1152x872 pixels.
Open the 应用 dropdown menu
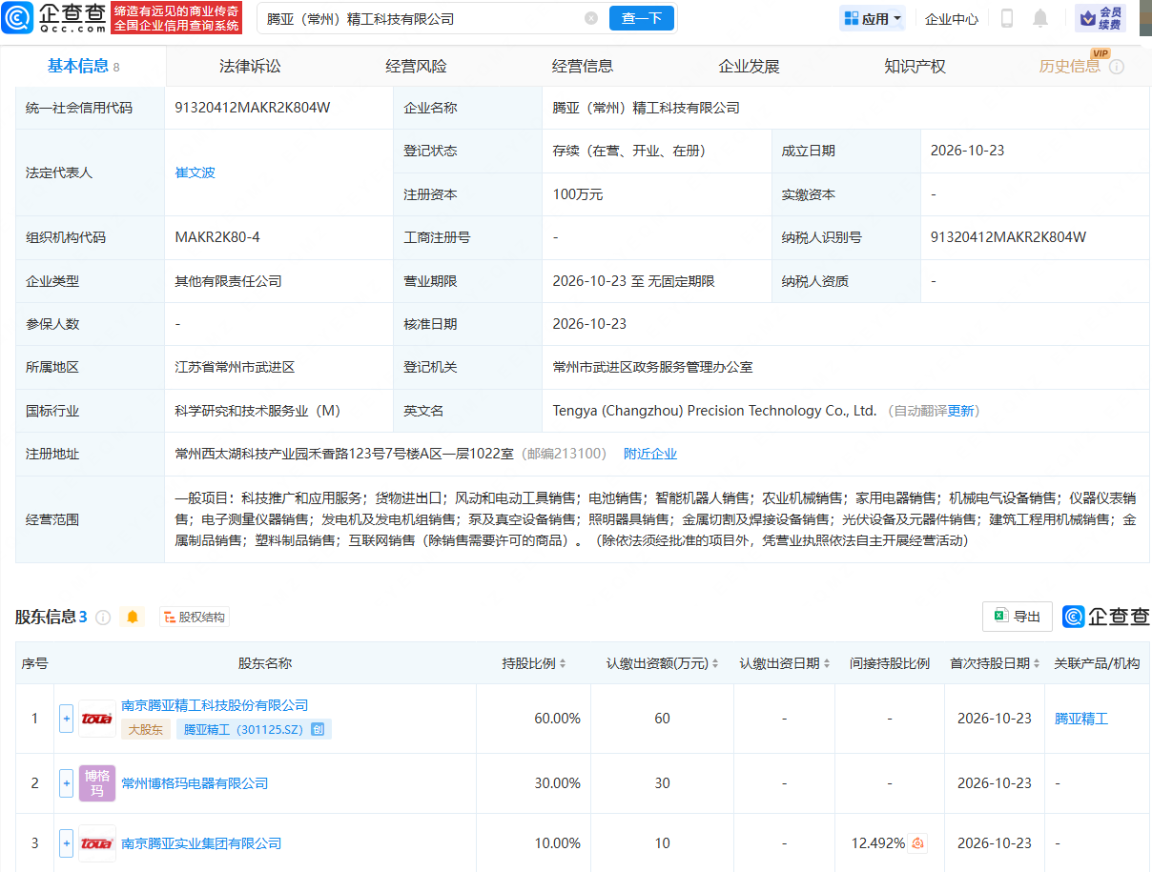873,18
